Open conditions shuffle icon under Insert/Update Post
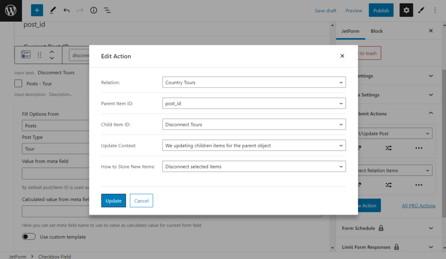 click(389, 148)
